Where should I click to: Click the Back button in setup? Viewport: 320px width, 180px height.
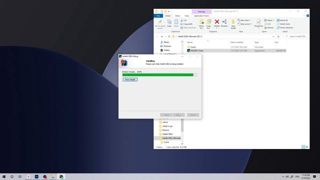pyautogui.click(x=166, y=115)
